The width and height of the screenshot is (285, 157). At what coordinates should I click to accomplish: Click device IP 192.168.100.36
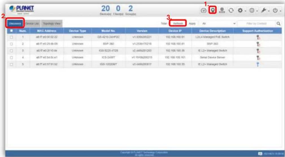(x=175, y=51)
